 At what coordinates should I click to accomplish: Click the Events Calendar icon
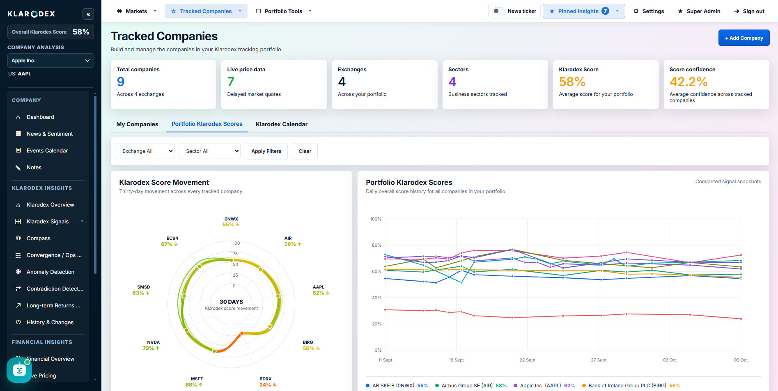click(18, 150)
